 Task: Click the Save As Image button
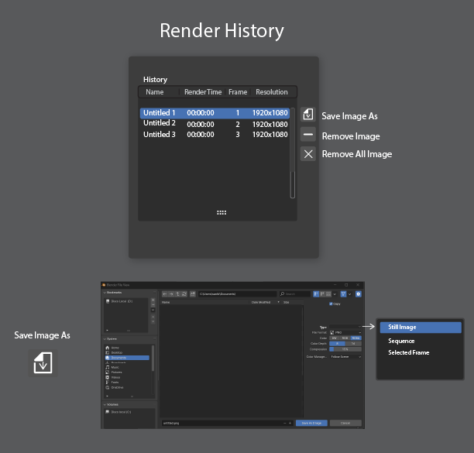click(311, 423)
